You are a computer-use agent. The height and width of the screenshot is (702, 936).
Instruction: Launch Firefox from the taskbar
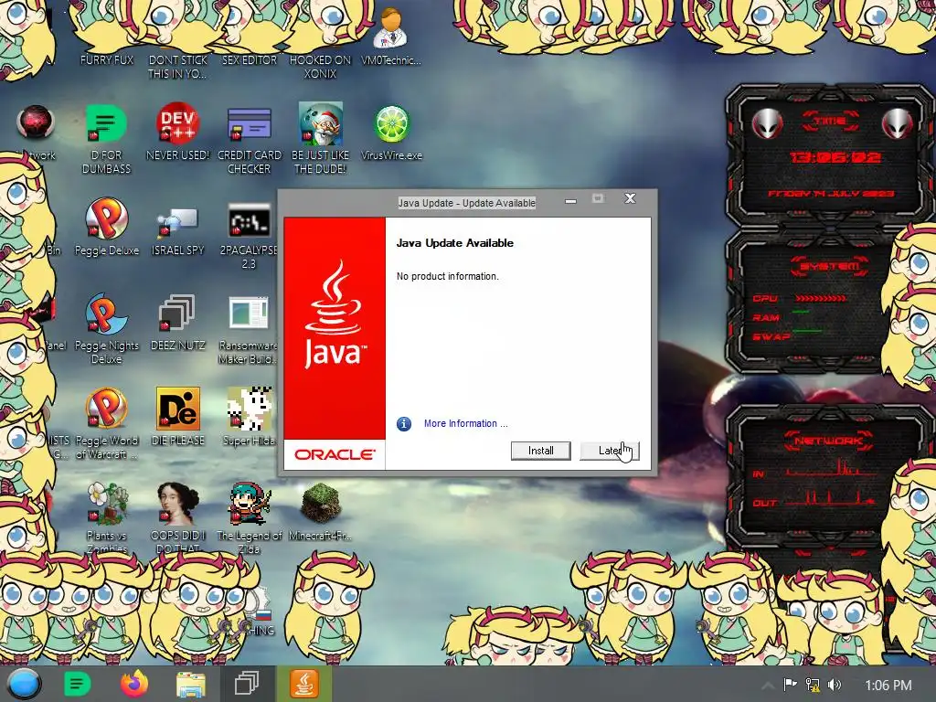(x=134, y=684)
